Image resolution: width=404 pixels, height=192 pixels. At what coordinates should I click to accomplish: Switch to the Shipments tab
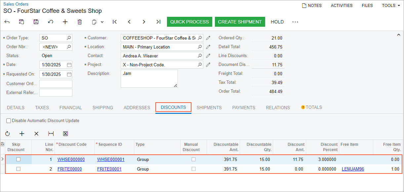point(209,108)
